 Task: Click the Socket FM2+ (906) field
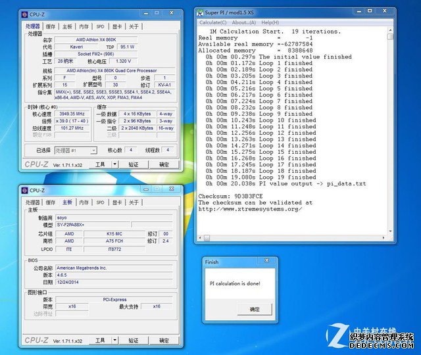pyautogui.click(x=96, y=54)
